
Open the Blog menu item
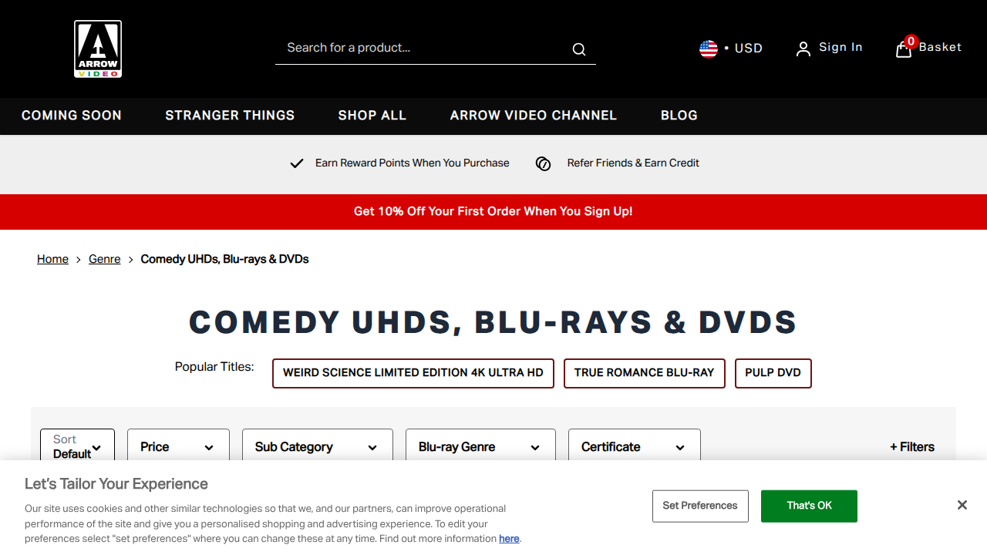679,116
